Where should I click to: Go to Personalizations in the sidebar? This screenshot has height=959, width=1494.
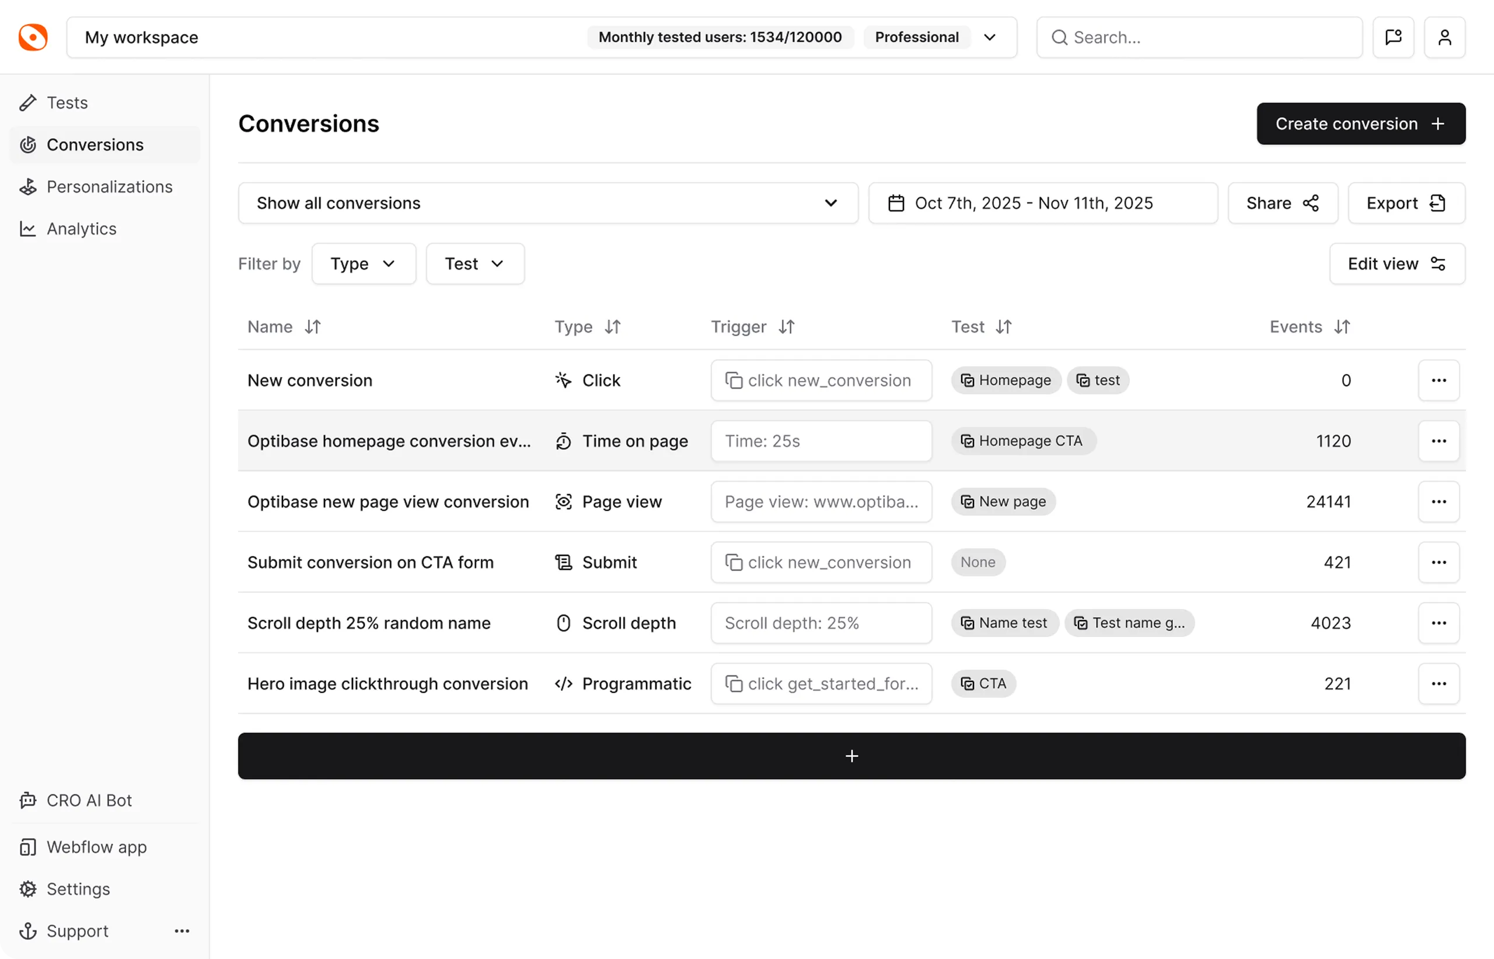point(109,187)
